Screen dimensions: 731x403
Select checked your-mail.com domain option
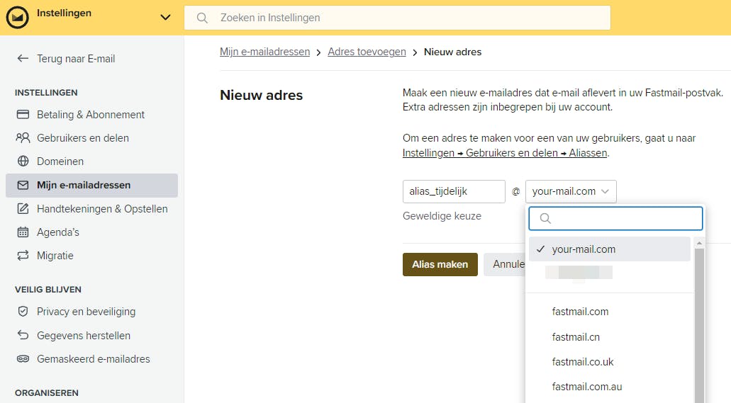coord(609,249)
